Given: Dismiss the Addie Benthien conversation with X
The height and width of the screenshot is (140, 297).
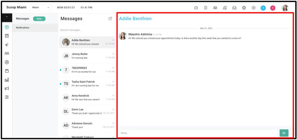Looking at the screenshot, I should pos(113,40).
